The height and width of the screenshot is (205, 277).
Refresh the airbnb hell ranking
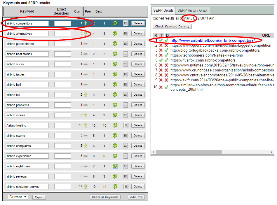[115, 85]
